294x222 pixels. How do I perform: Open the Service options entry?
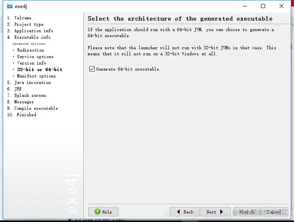35,57
